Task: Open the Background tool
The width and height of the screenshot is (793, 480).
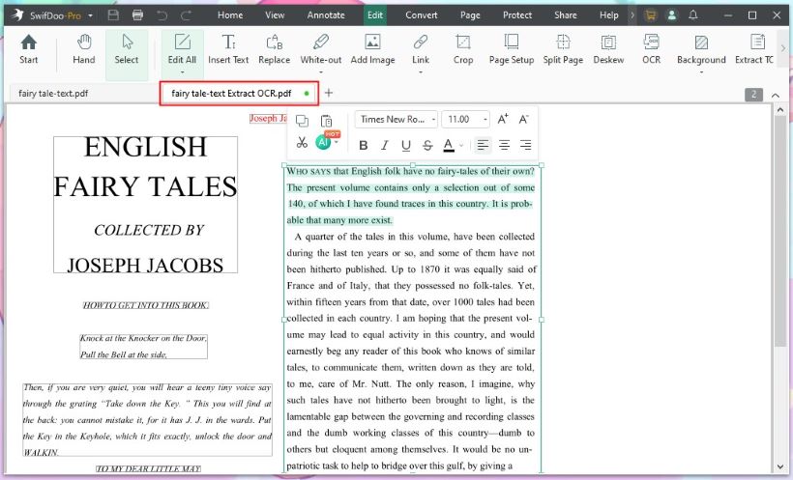Action: (x=701, y=49)
